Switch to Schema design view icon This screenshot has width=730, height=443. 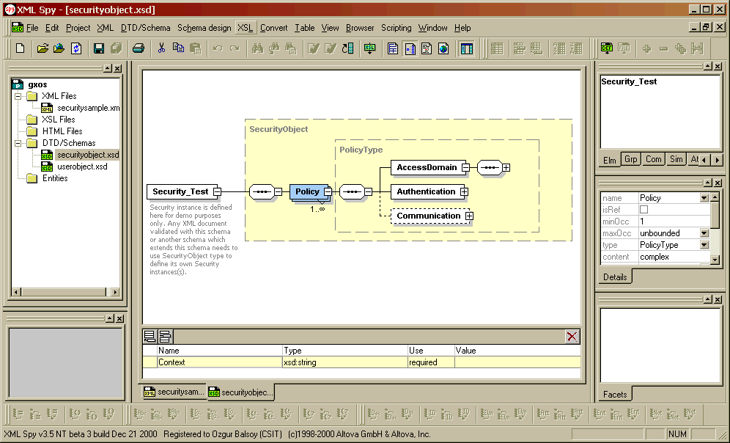point(410,48)
